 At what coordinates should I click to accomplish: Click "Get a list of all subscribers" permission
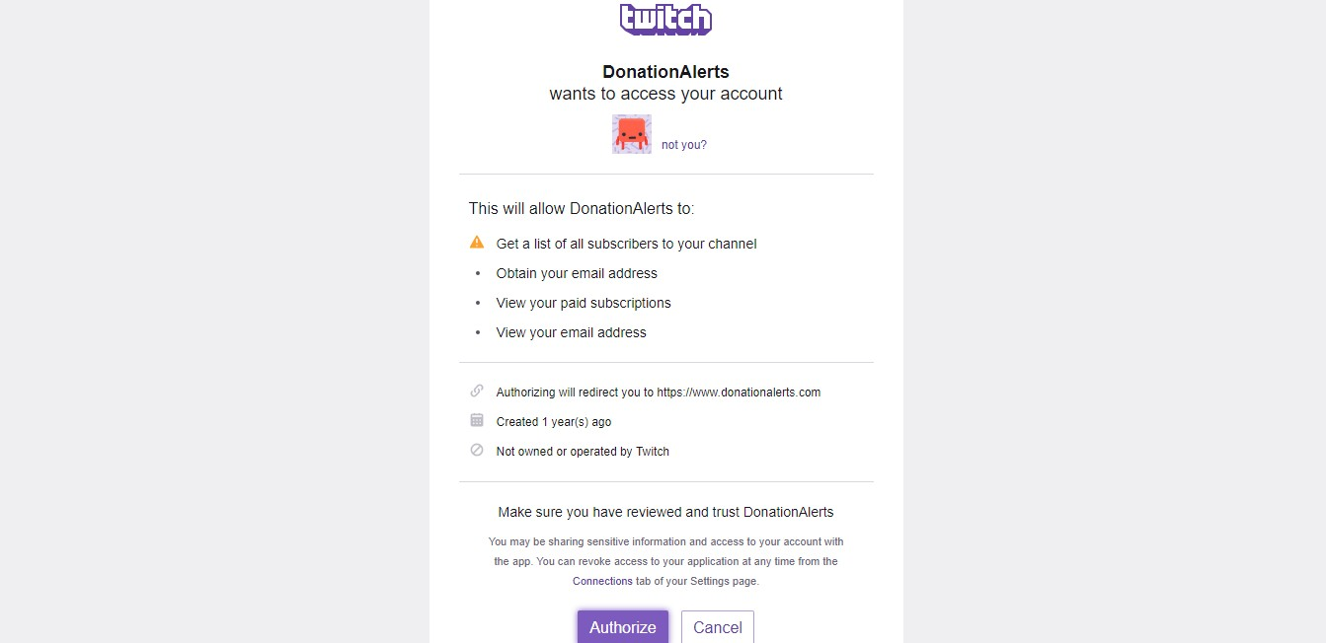click(626, 244)
